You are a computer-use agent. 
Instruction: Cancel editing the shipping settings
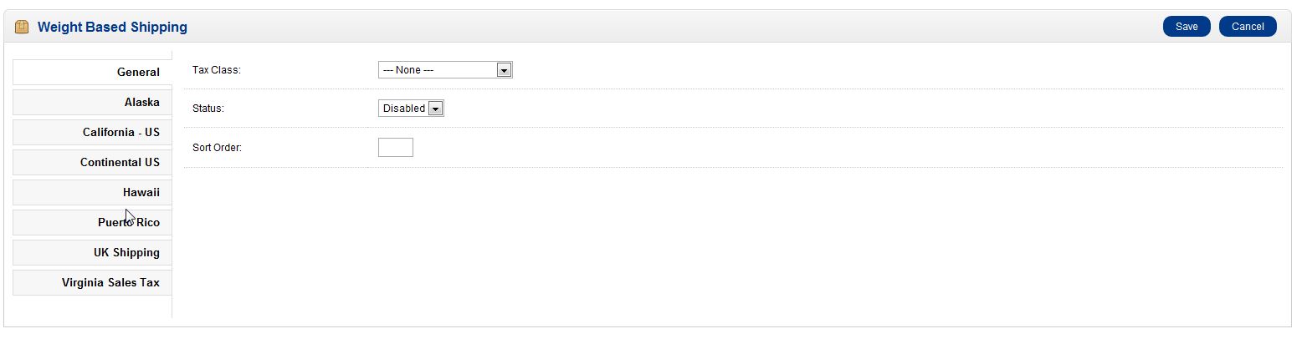[x=1247, y=27]
